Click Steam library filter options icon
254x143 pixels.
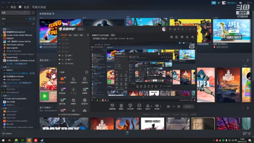coord(33,24)
